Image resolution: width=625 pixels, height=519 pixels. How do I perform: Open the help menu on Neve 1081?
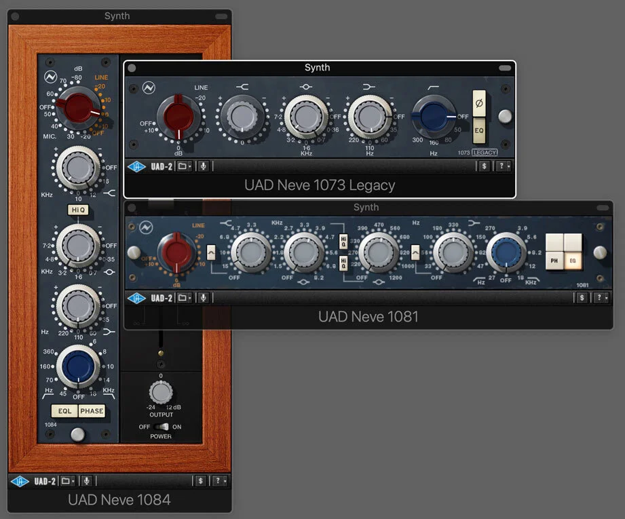click(x=601, y=298)
